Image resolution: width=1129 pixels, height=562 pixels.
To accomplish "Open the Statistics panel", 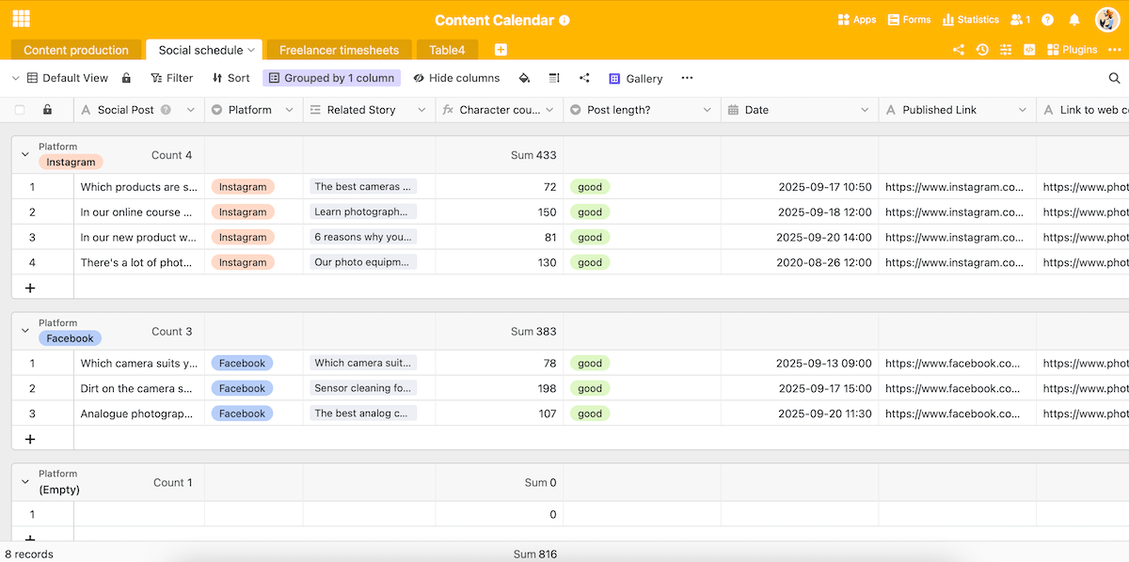I will click(970, 19).
